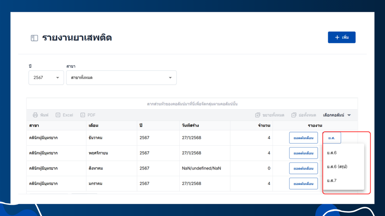Click the ธันวาคม month cell

point(111,138)
